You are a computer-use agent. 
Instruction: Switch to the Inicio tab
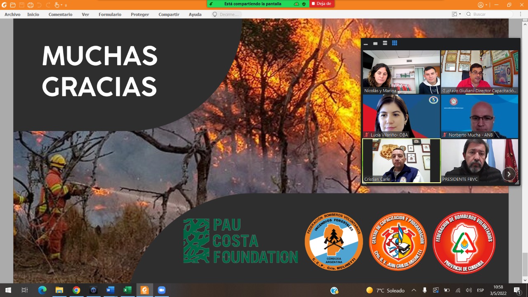(x=33, y=14)
